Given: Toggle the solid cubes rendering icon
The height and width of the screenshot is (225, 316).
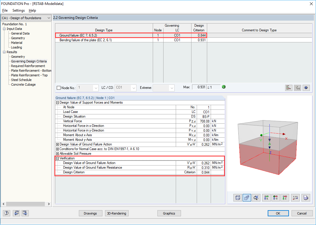Looking at the screenshot, I should coord(247,198).
